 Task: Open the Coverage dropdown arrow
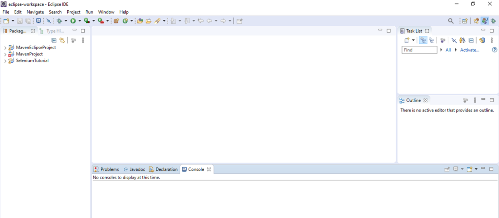click(94, 21)
